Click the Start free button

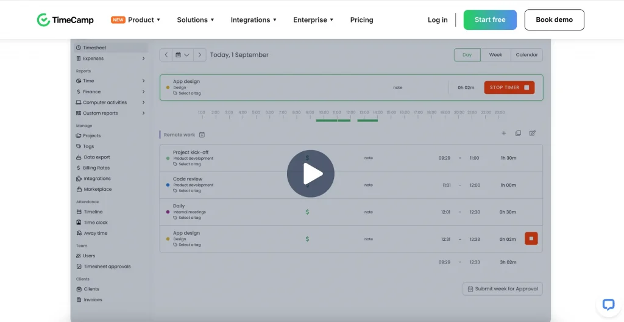pyautogui.click(x=490, y=20)
